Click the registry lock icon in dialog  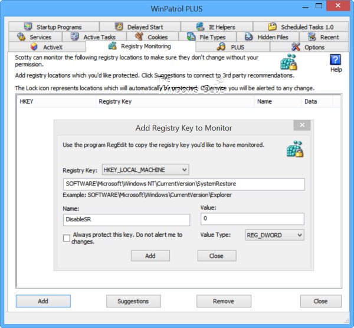click(295, 148)
